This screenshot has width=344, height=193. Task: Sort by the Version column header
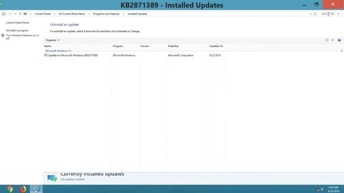coord(145,46)
